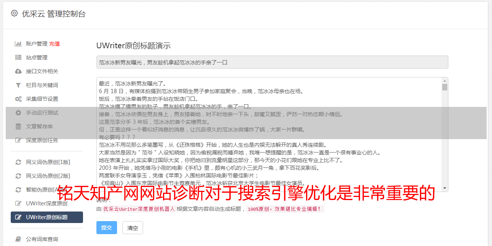492x246 pixels.
Task: Click the cloud upload icon for 接口文件相关
Action: pos(18,71)
